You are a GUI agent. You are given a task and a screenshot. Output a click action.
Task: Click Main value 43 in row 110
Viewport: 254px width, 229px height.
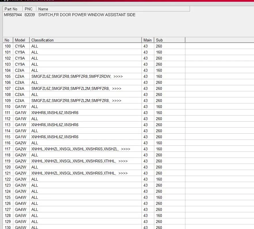146,107
